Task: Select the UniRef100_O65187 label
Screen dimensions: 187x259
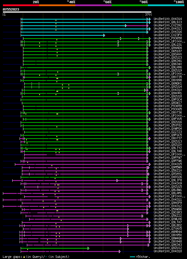Action: [x=168, y=51]
